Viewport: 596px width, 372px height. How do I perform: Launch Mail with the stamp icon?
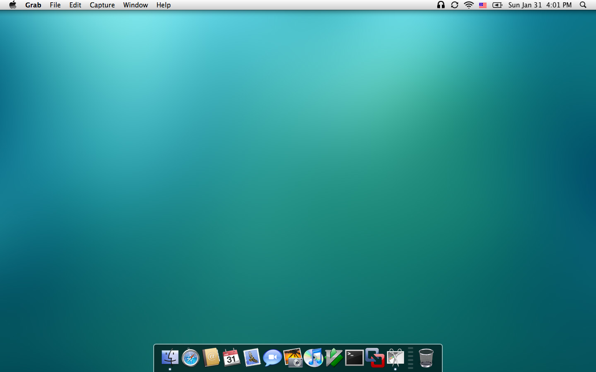click(252, 358)
